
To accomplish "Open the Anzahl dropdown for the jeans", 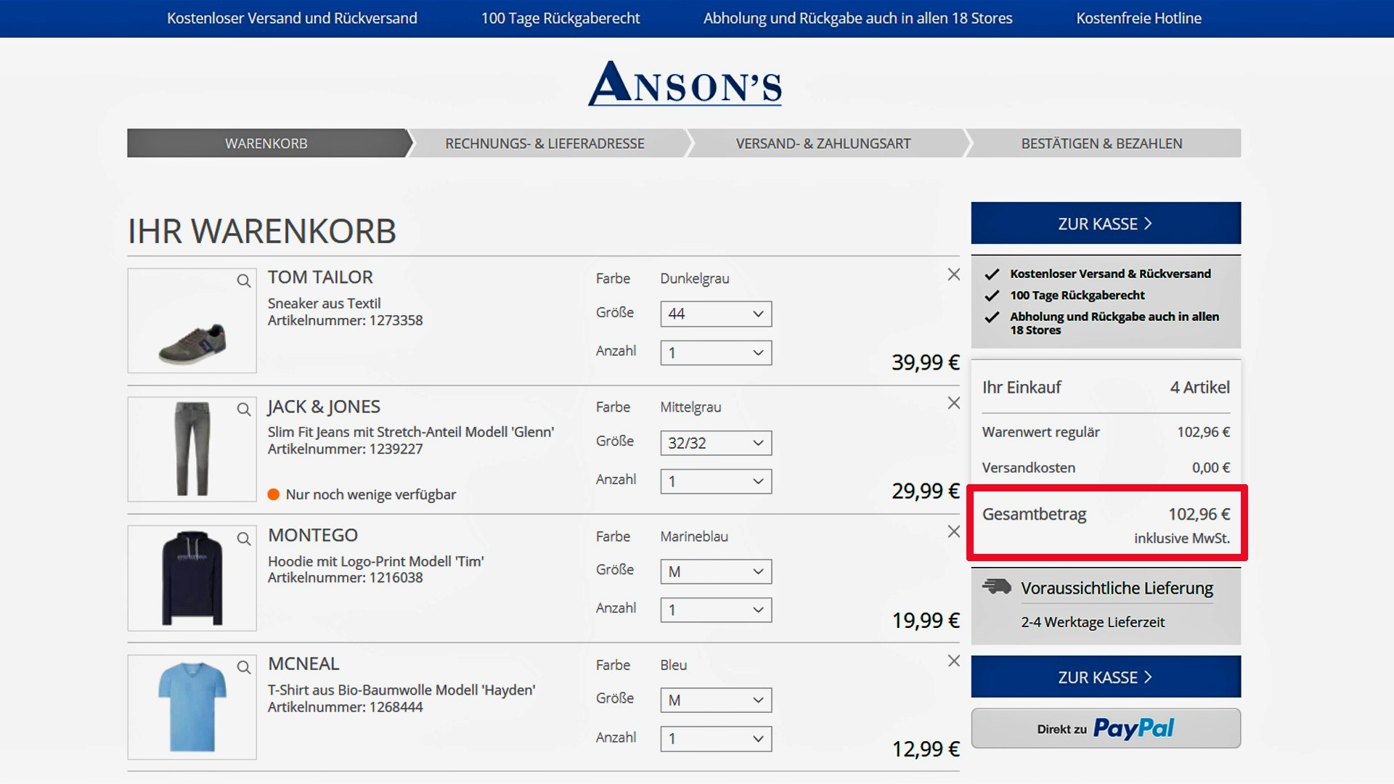I will pos(715,481).
